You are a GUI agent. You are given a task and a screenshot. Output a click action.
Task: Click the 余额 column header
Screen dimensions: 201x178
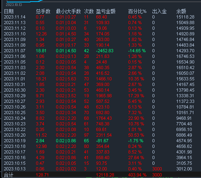(181, 12)
